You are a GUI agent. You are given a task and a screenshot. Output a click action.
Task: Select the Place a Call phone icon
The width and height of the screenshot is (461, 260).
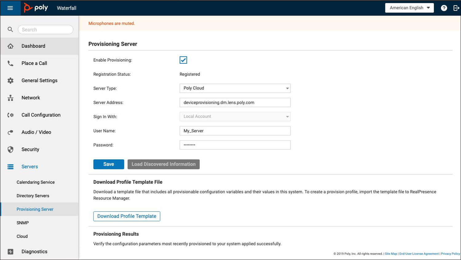[10, 63]
